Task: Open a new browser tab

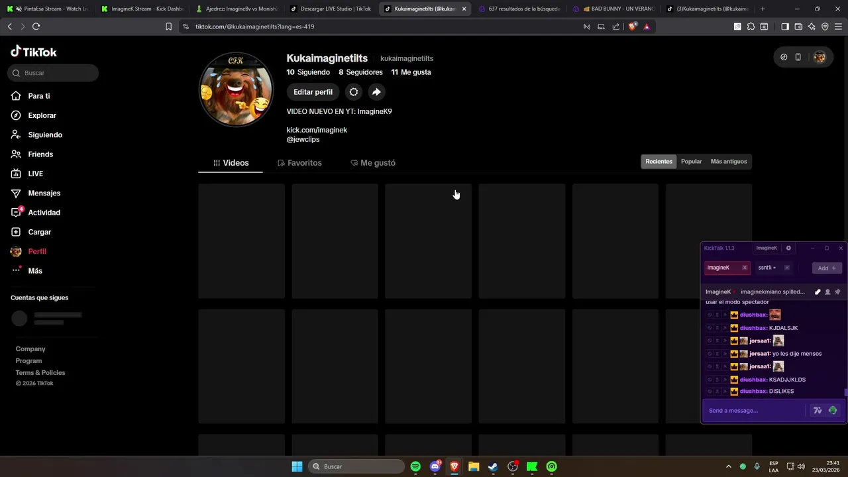Action: pyautogui.click(x=763, y=9)
